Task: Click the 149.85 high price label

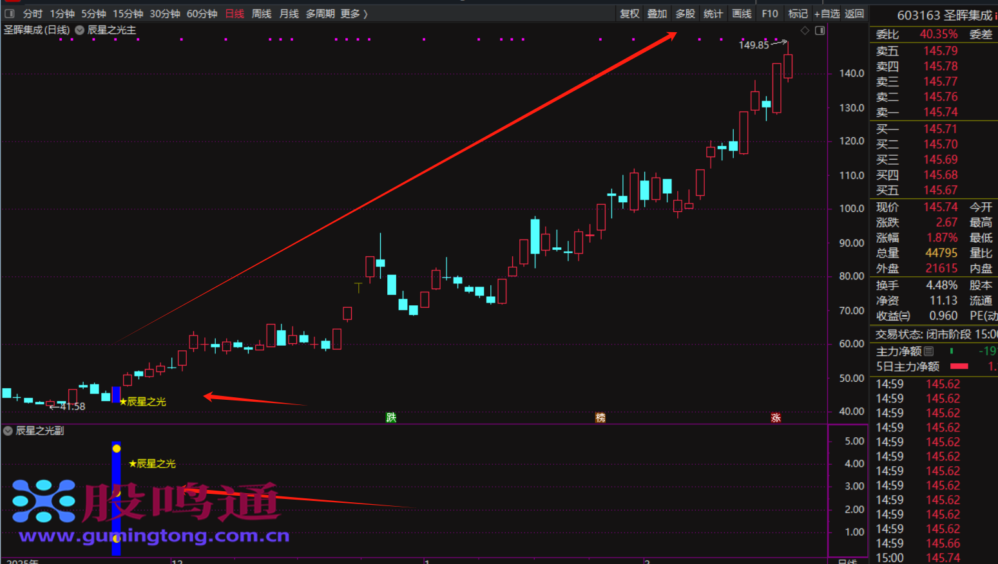Action: (753, 45)
